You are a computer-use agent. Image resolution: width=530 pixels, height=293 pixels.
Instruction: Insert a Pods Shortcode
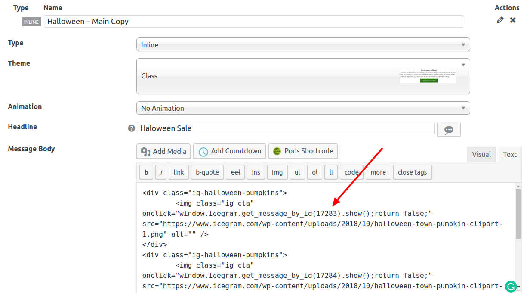[303, 151]
